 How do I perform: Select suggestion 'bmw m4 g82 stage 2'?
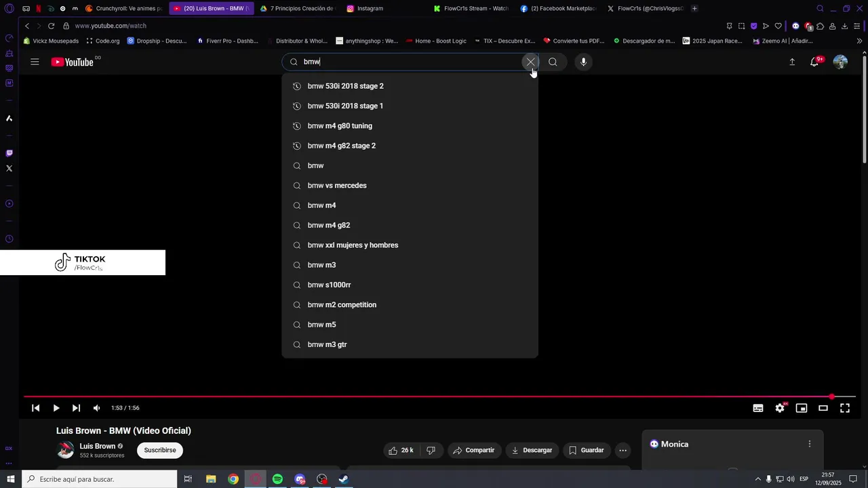pos(410,146)
